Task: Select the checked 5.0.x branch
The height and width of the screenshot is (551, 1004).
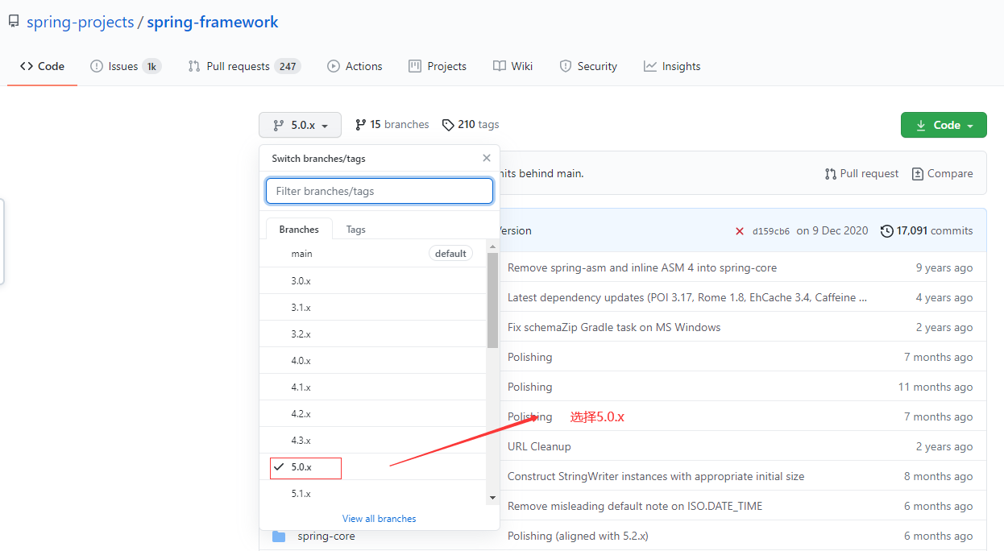Action: click(x=373, y=466)
